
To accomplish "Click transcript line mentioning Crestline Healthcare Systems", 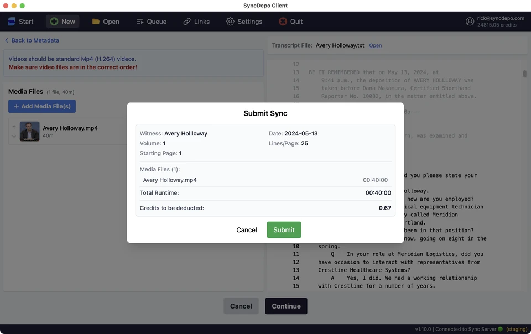I will click(x=364, y=270).
